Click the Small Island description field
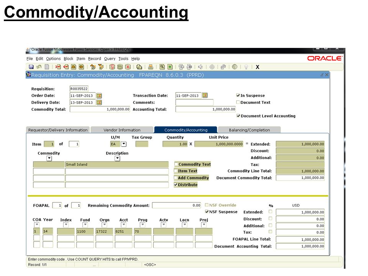 117,164
